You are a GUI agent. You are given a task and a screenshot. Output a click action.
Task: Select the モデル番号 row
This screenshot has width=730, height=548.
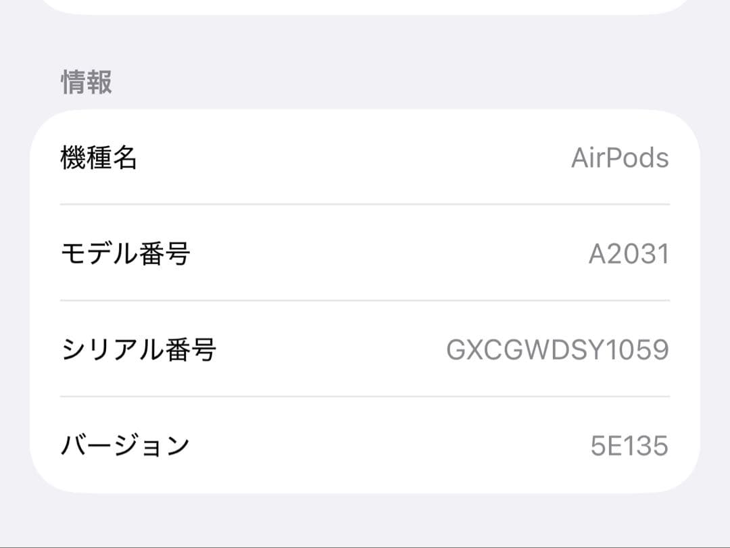[x=365, y=253]
